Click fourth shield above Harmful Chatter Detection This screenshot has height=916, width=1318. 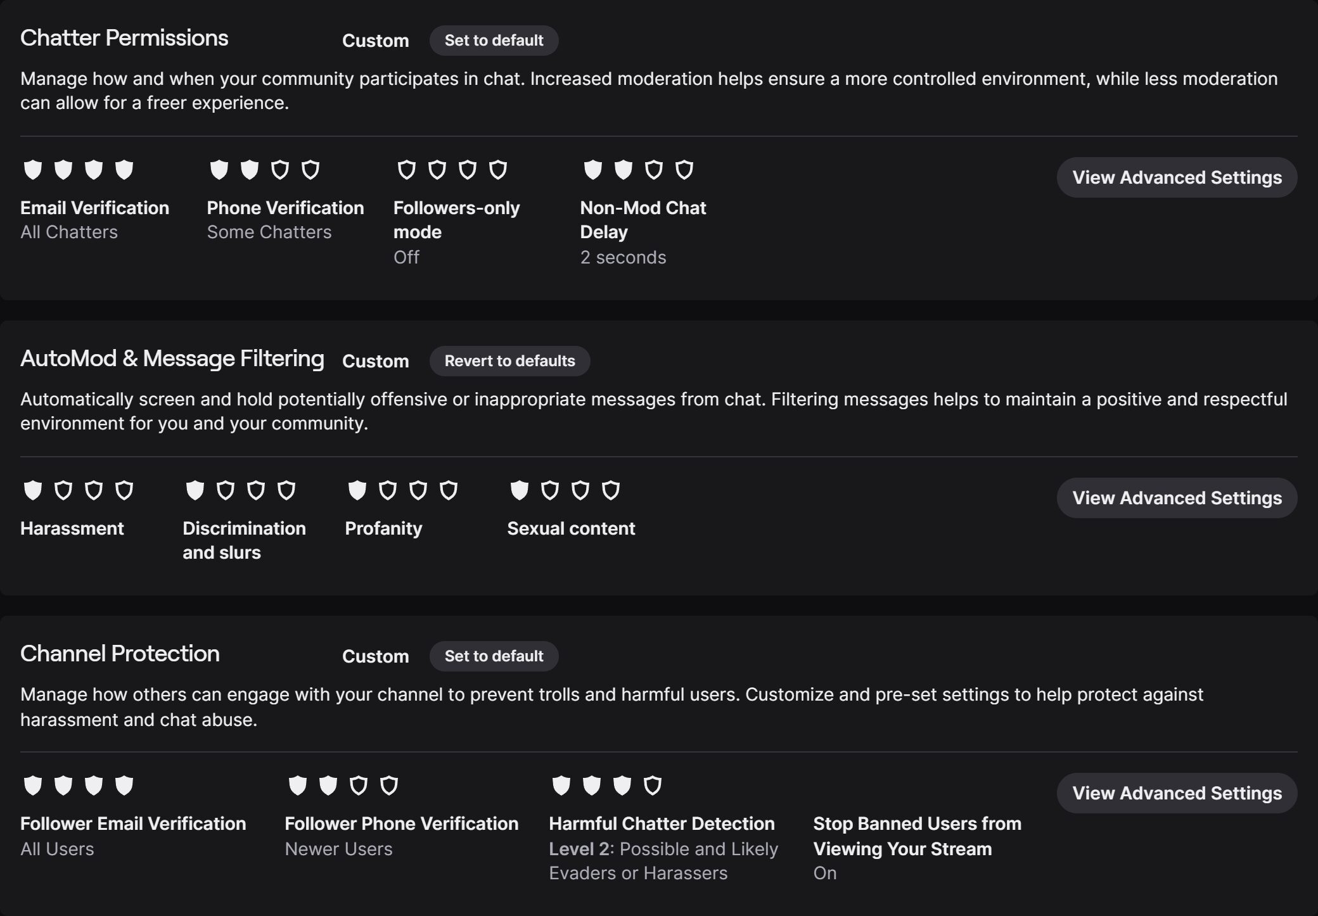click(653, 786)
